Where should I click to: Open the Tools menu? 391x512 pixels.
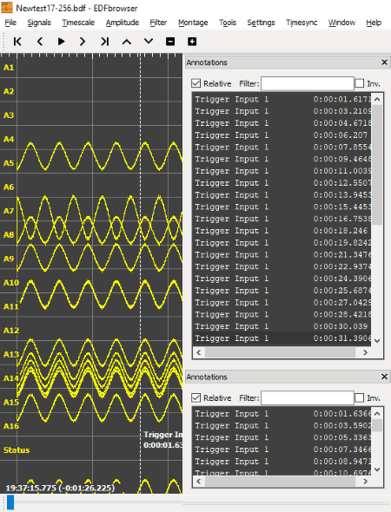pos(228,23)
